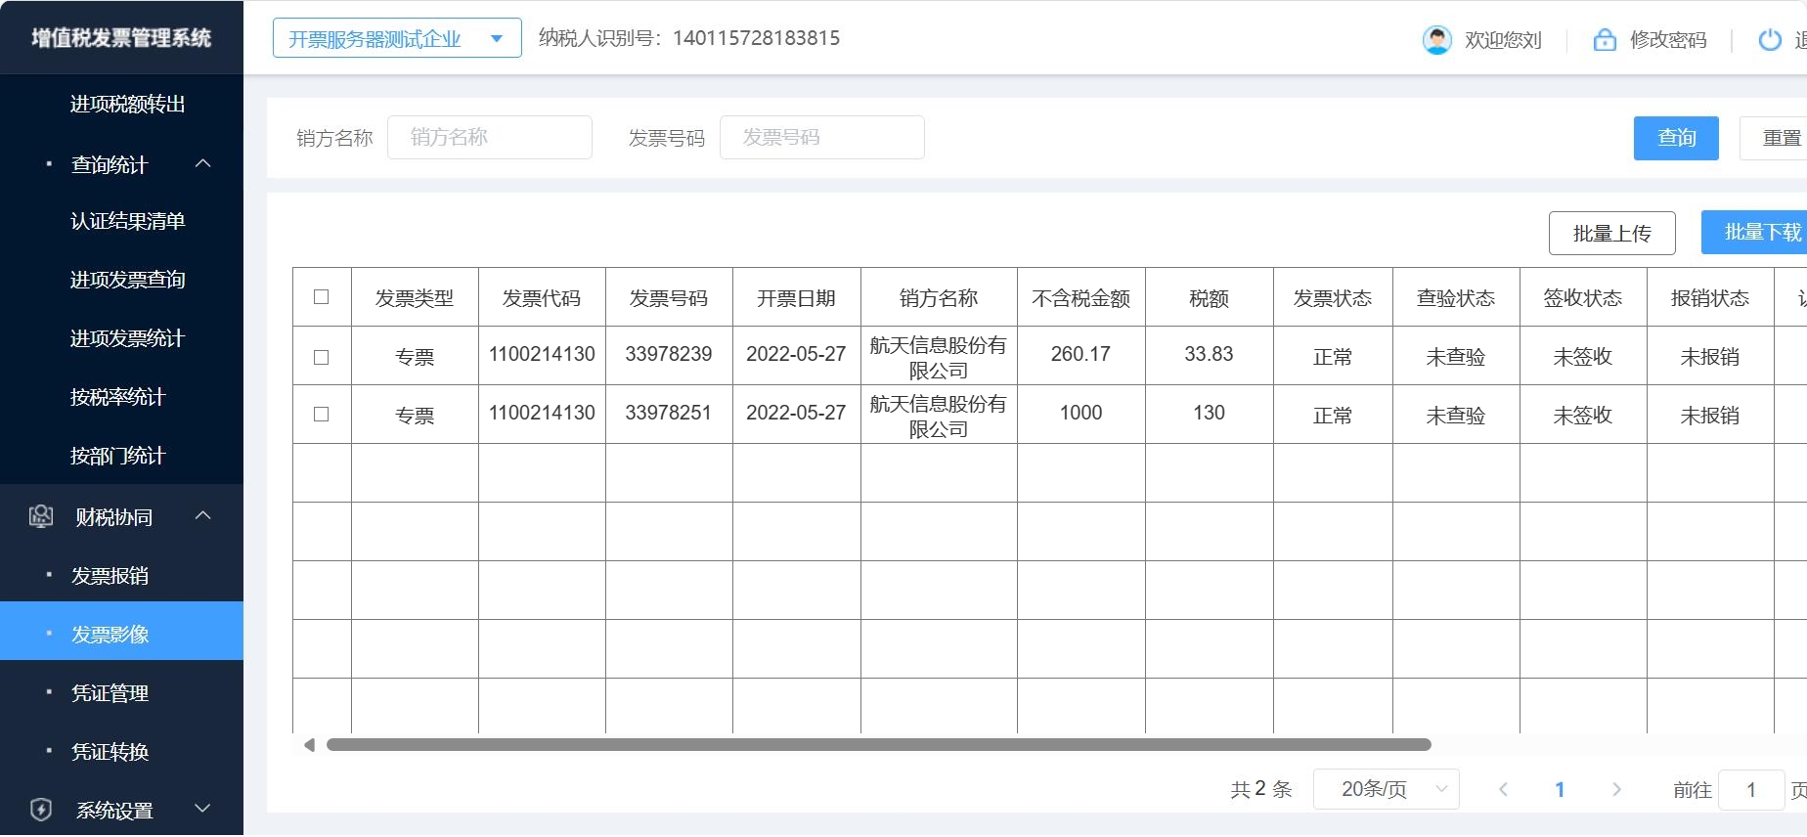Click tax amount cell 130

tap(1209, 413)
